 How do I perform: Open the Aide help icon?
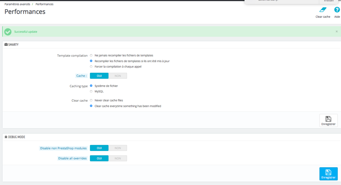(x=337, y=10)
